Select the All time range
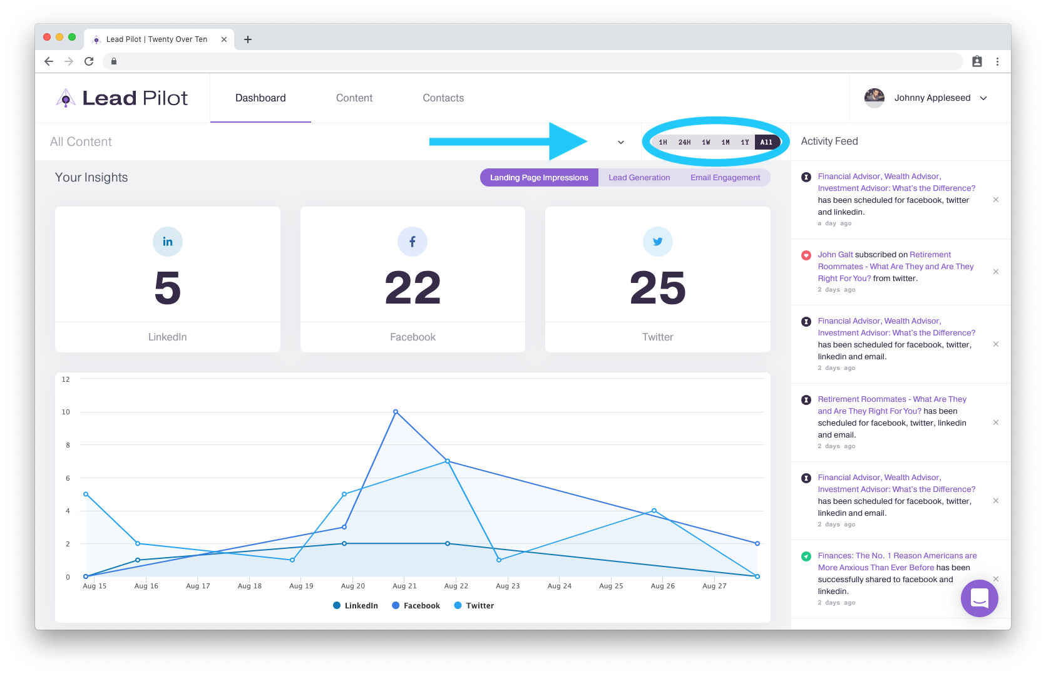1046x676 pixels. [767, 142]
